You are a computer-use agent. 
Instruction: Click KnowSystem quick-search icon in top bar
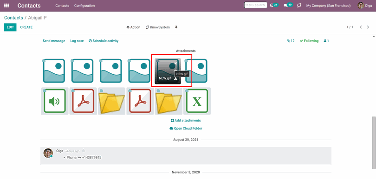click(x=299, y=5)
